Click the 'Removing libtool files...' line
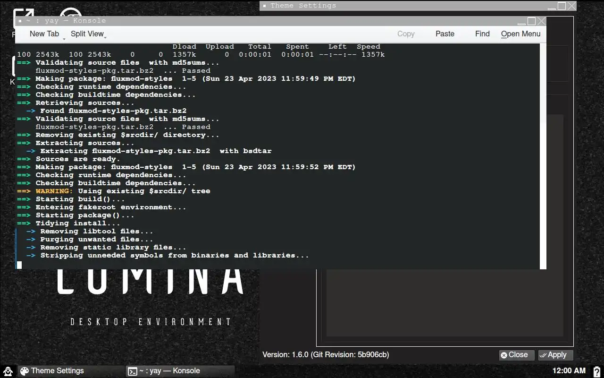The height and width of the screenshot is (378, 604). (90, 231)
